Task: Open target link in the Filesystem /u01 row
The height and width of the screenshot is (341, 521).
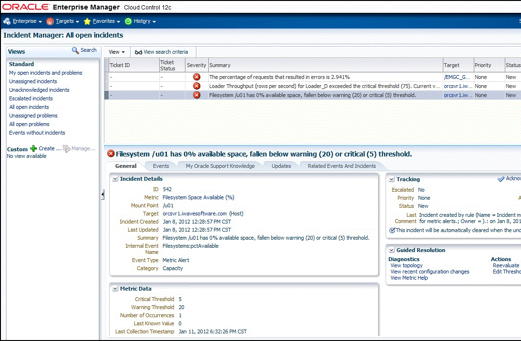Action: 458,95
